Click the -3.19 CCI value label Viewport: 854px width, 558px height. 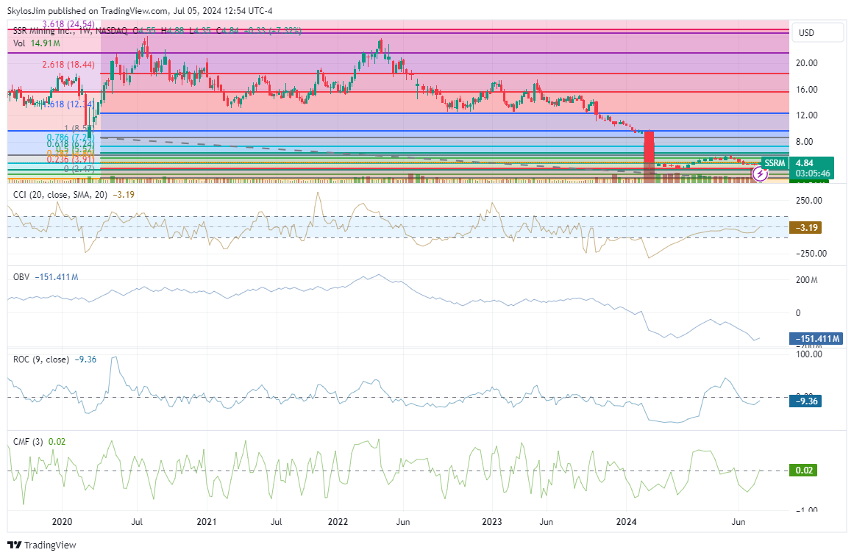coord(805,228)
